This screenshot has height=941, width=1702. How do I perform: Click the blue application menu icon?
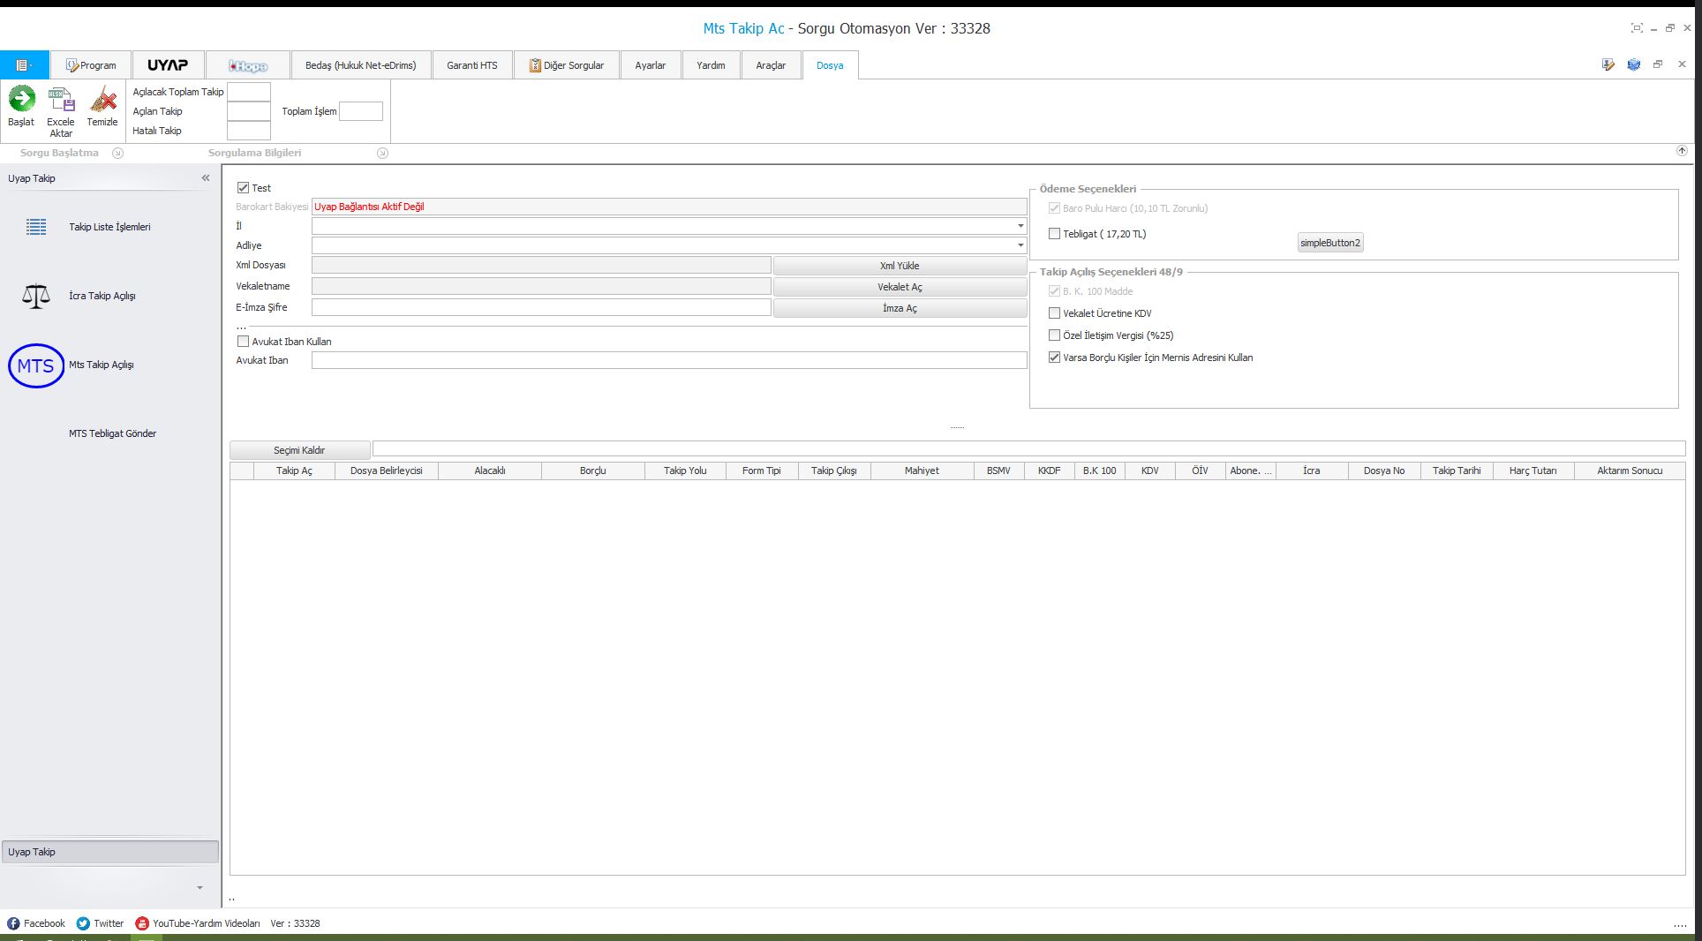click(x=25, y=65)
